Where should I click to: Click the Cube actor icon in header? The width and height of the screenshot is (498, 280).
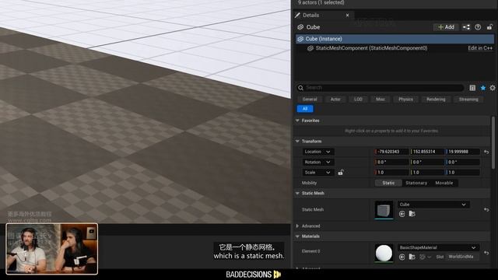pos(300,27)
